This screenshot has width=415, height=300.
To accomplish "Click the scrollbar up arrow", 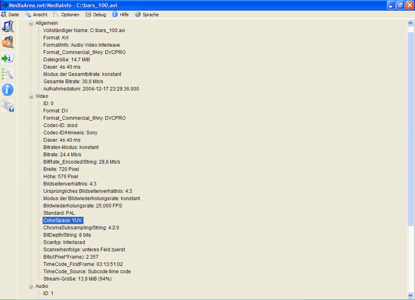I will pos(410,23).
